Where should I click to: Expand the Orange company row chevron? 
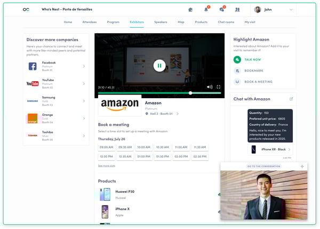(84, 119)
